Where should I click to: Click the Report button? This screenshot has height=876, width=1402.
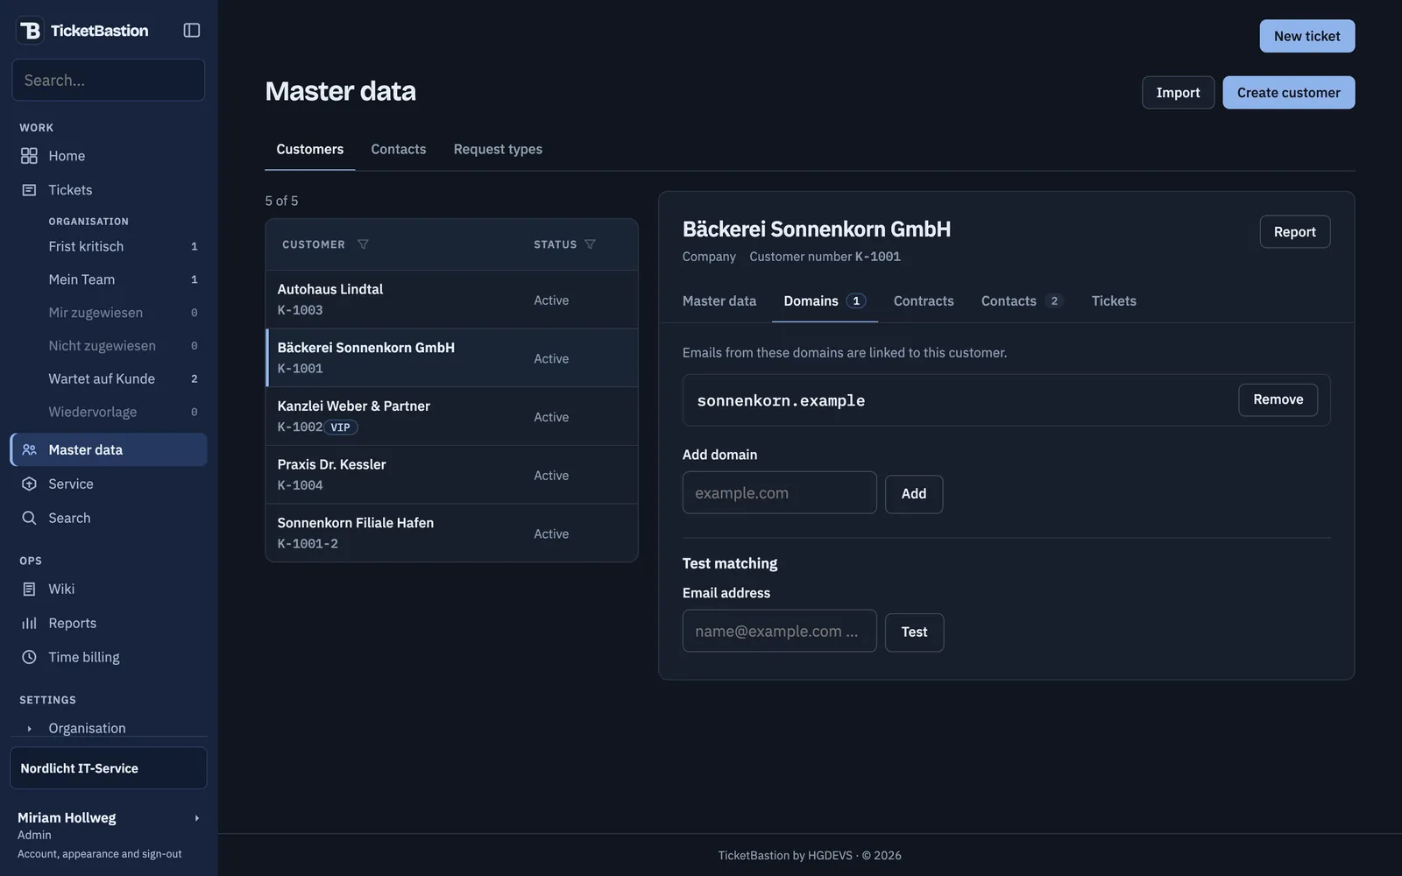[x=1295, y=232]
